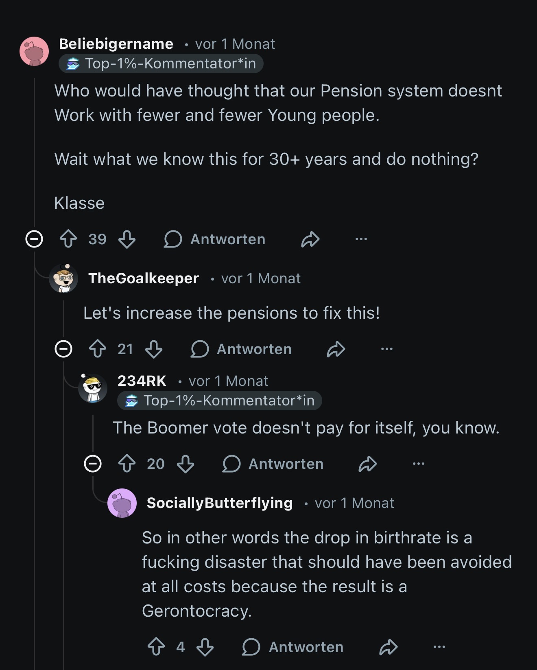Share Beliebigername's comment via arrow icon
This screenshot has height=670, width=537.
(x=310, y=239)
